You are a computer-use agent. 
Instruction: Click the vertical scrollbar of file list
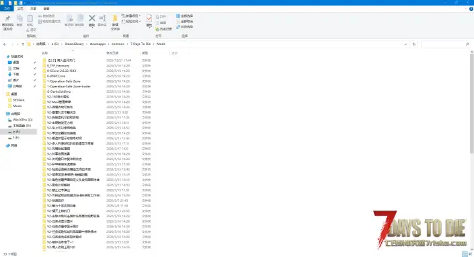471,103
